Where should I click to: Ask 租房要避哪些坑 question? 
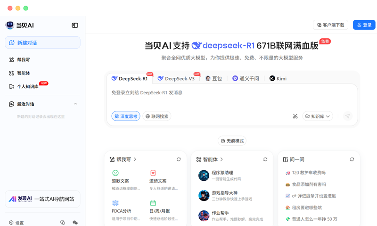pyautogui.click(x=307, y=208)
